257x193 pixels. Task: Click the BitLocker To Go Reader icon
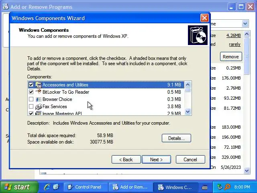39,92
